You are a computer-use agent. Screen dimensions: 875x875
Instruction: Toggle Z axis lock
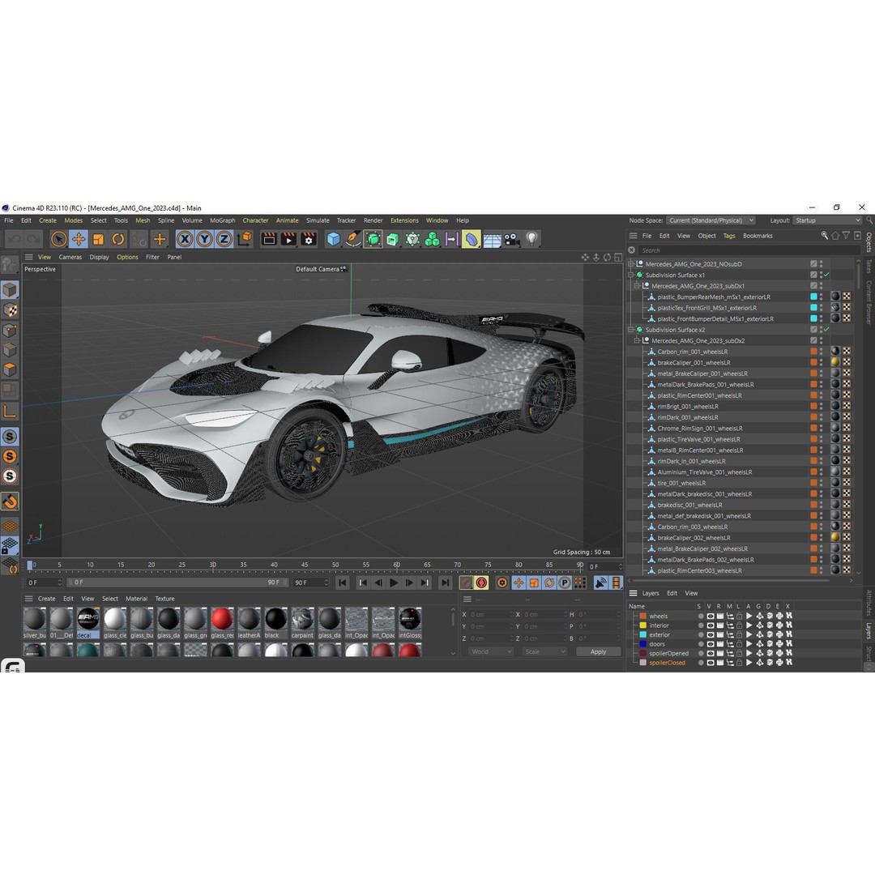[224, 239]
